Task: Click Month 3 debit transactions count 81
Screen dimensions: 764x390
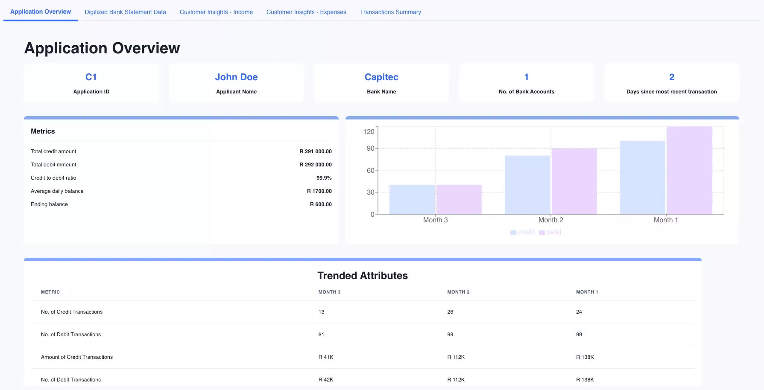Action: coord(321,335)
